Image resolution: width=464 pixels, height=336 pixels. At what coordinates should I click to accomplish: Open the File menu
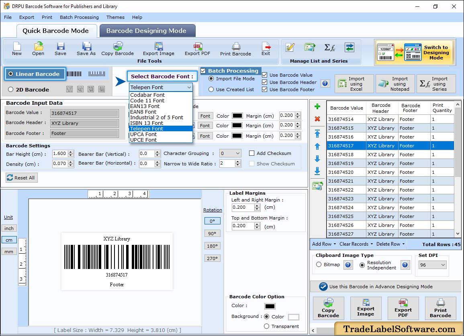[x=8, y=17]
